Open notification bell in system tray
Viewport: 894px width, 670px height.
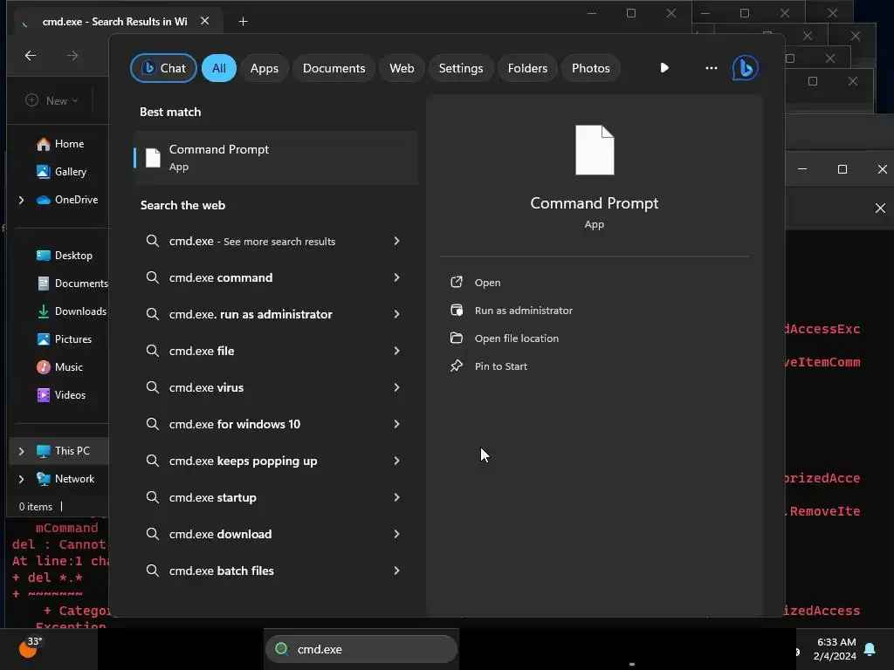point(870,649)
